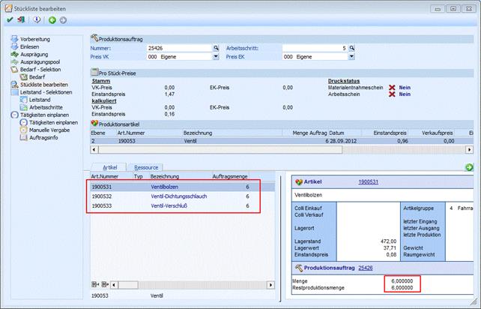Image resolution: width=481 pixels, height=309 pixels.
Task: Click search icon next to Nummer field
Action: point(216,47)
